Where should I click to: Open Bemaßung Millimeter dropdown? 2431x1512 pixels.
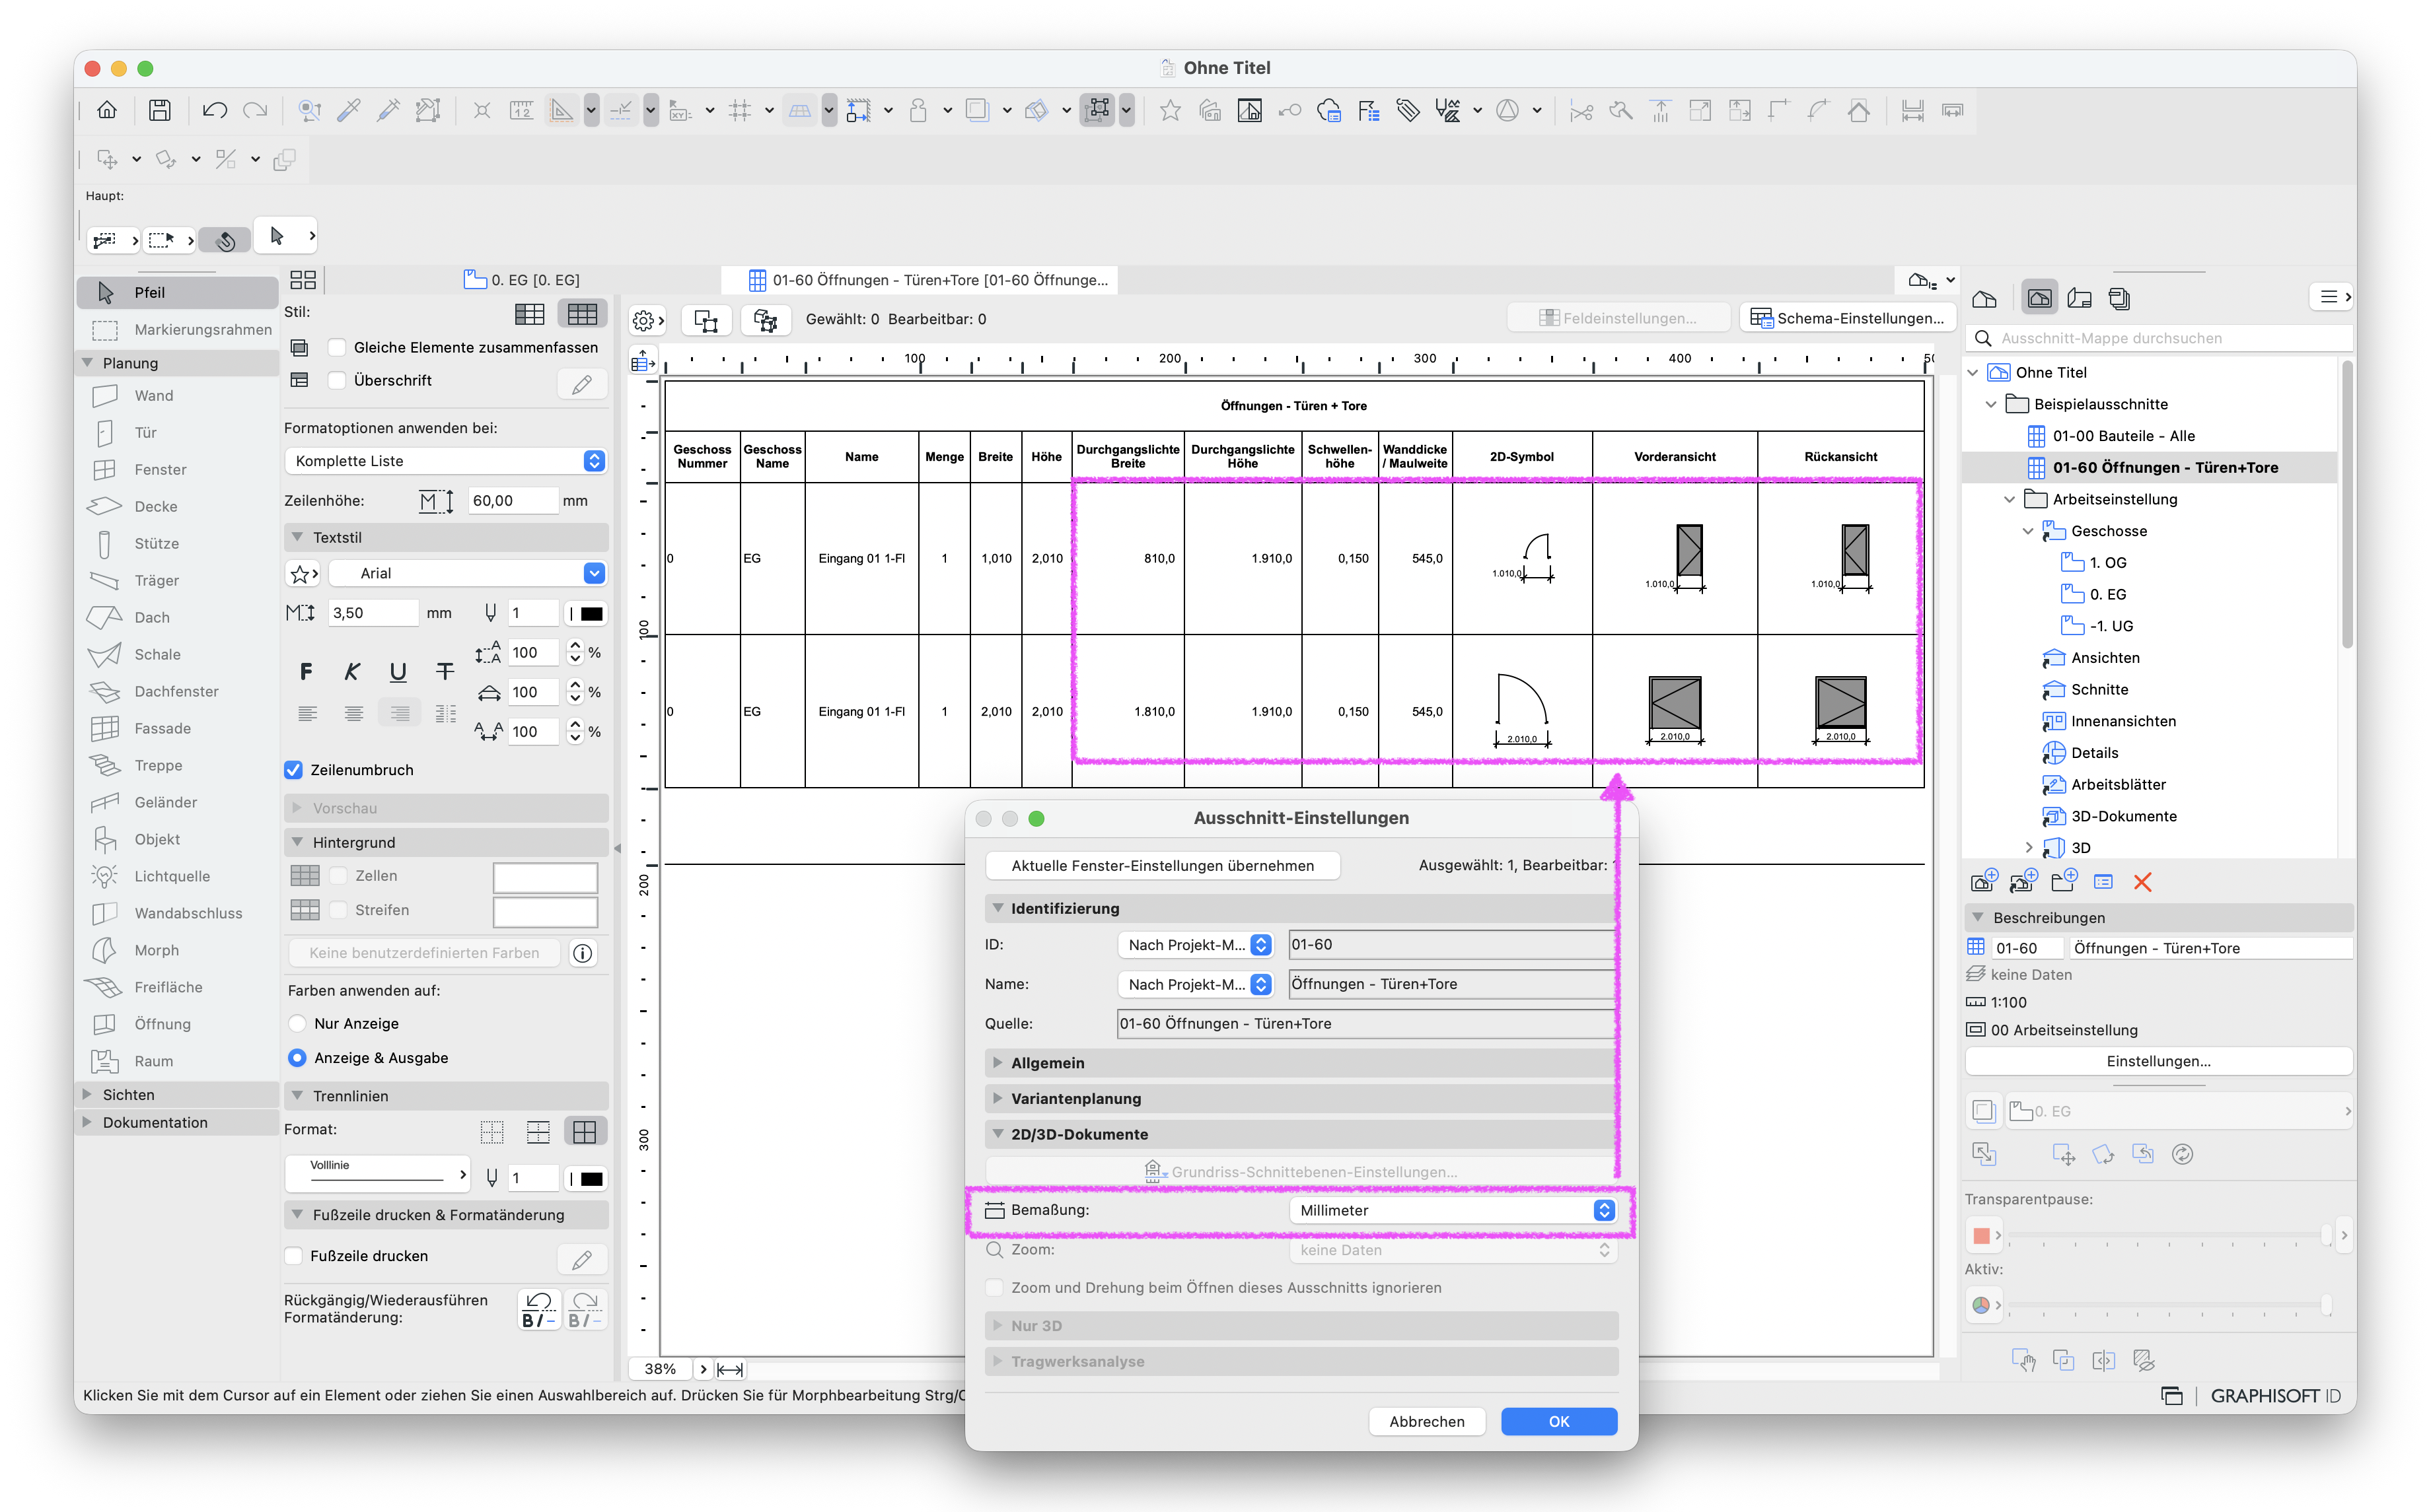(x=1453, y=1210)
